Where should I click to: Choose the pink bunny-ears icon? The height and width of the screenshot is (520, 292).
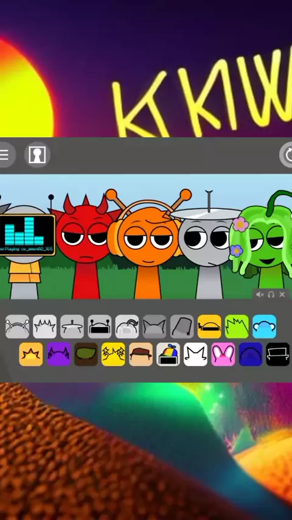(x=223, y=354)
